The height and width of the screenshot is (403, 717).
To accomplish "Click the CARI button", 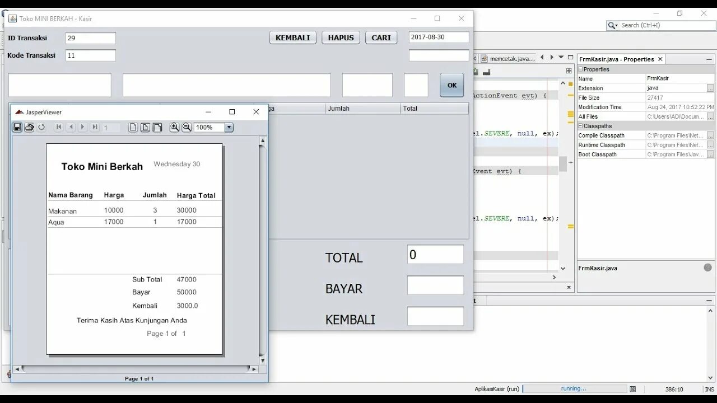I will tap(381, 38).
